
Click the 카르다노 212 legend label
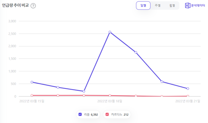[120, 114]
